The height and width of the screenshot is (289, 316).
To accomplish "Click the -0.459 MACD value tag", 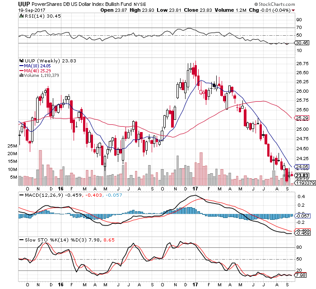I will [x=302, y=233].
